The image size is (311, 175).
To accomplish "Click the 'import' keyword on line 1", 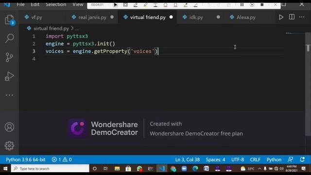I will 54,36.
